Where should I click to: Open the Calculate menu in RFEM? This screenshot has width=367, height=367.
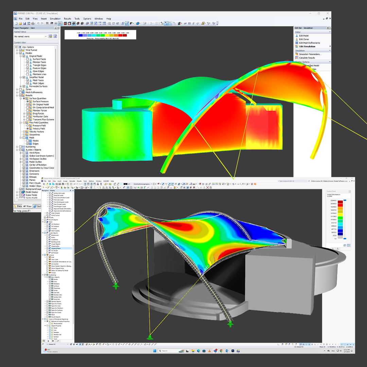point(72,181)
